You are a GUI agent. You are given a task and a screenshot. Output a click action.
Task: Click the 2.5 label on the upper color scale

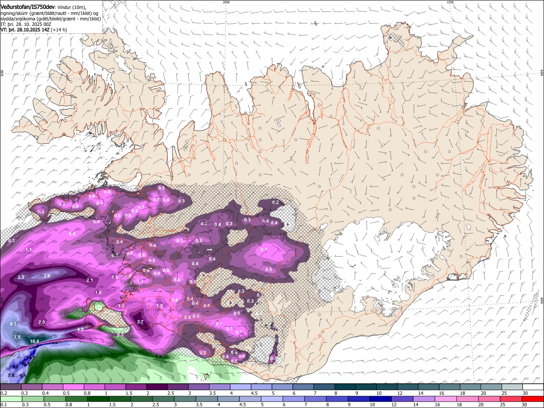[171, 393]
